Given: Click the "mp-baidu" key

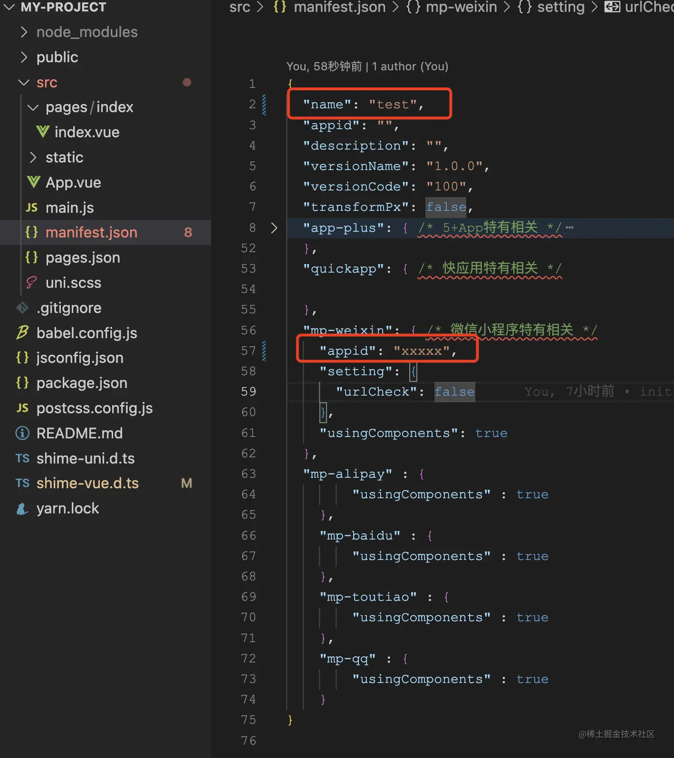Looking at the screenshot, I should (x=360, y=536).
